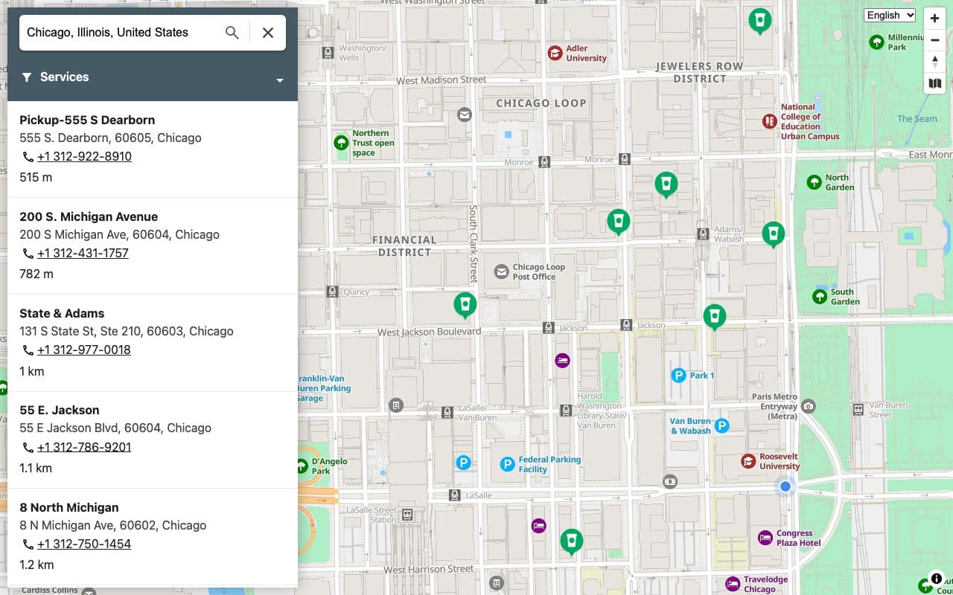The image size is (953, 595).
Task: Call 55 E. Jackson phone number
Action: coord(84,447)
